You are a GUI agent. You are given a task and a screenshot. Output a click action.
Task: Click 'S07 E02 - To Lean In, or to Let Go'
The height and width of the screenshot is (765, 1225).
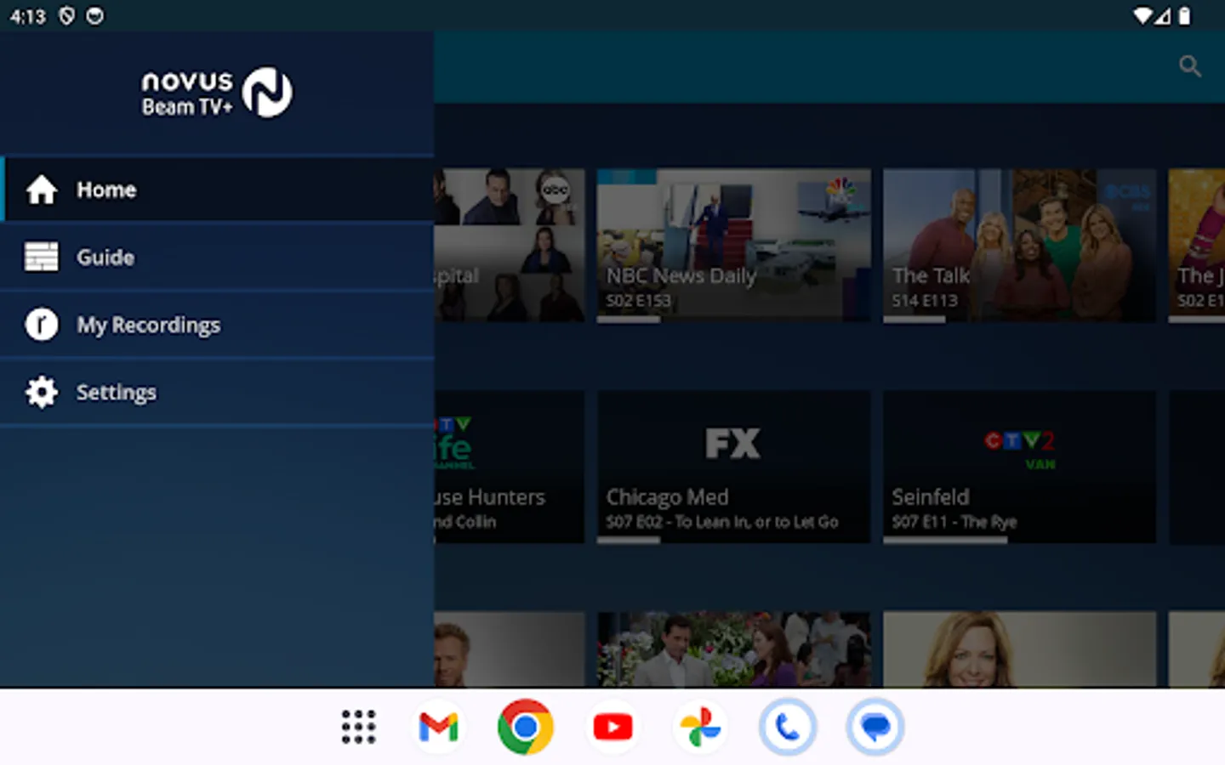(x=722, y=522)
